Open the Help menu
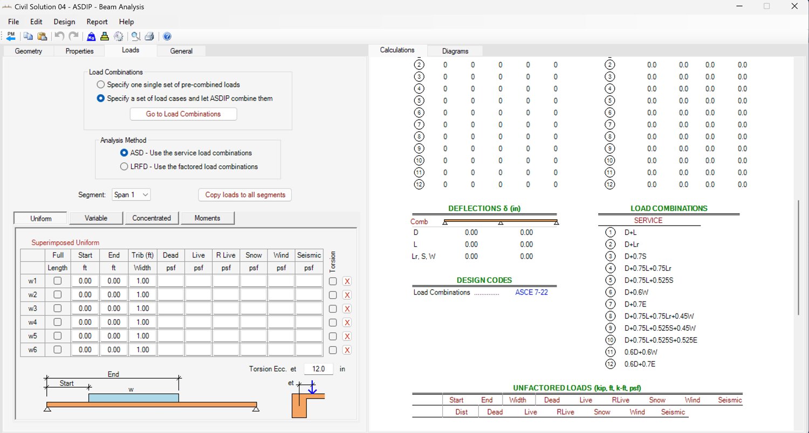The width and height of the screenshot is (809, 433). coord(126,22)
